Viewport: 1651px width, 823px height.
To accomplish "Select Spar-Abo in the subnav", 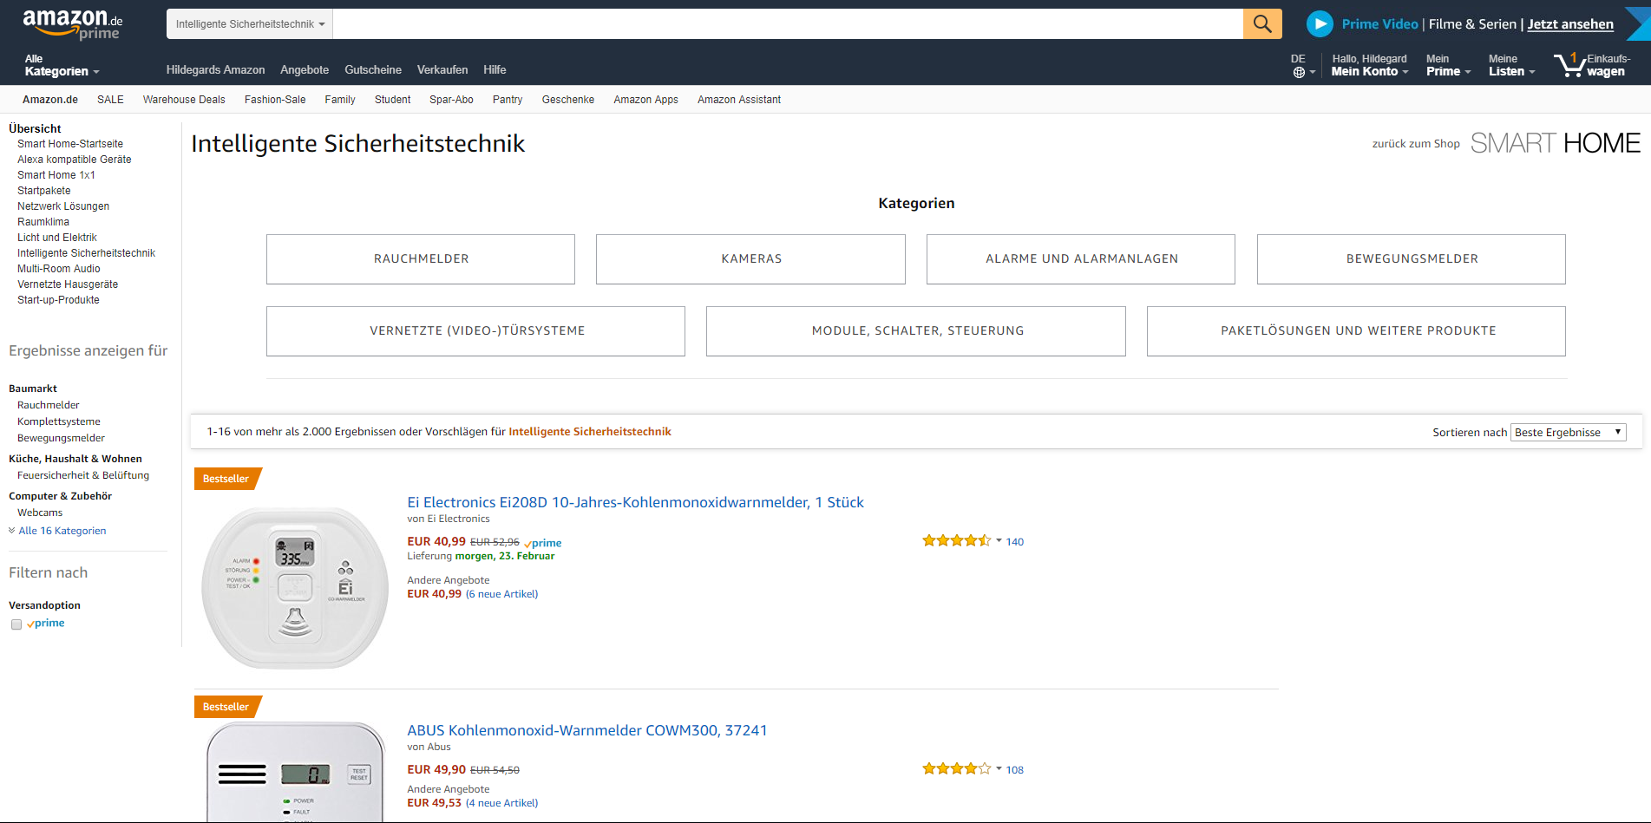I will coord(451,100).
